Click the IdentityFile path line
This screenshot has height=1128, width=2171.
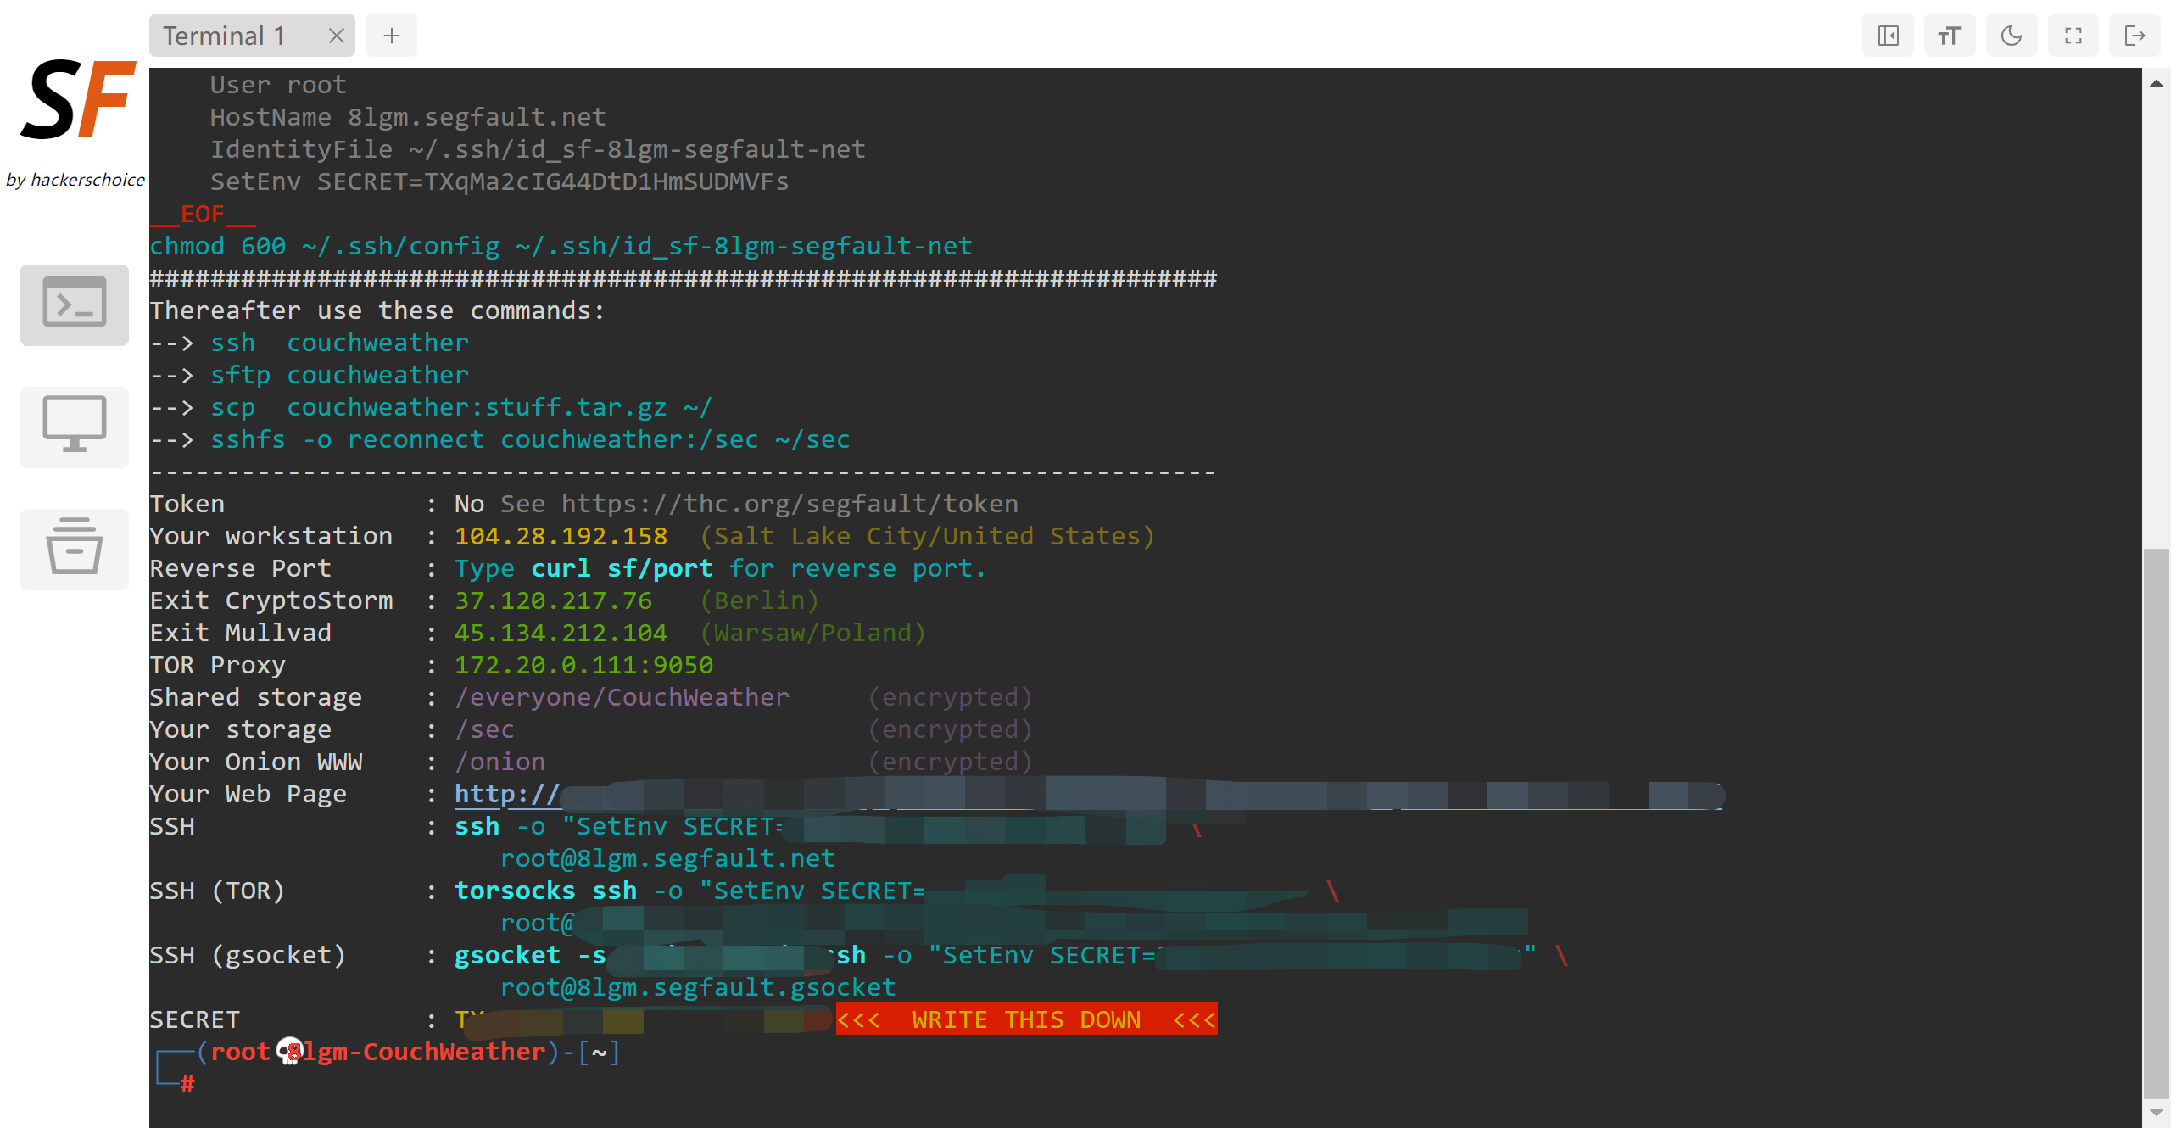[x=538, y=149]
